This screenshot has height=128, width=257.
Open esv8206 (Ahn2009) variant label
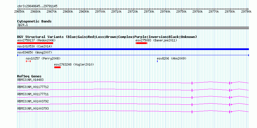(172, 58)
